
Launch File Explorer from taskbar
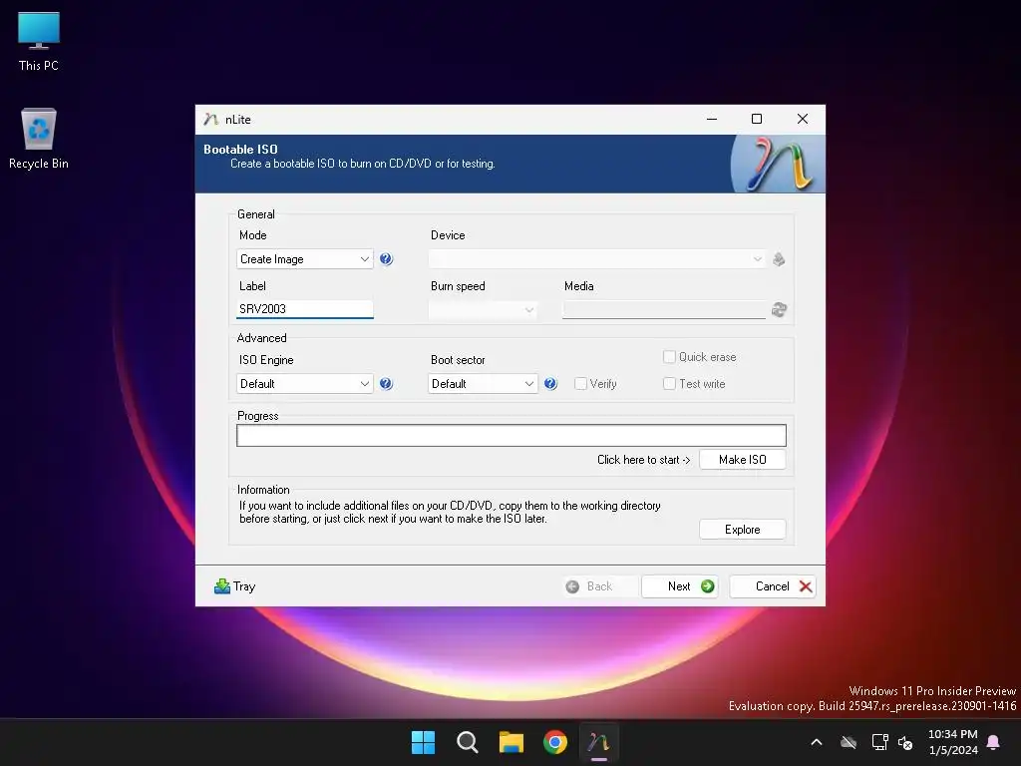[x=511, y=742]
